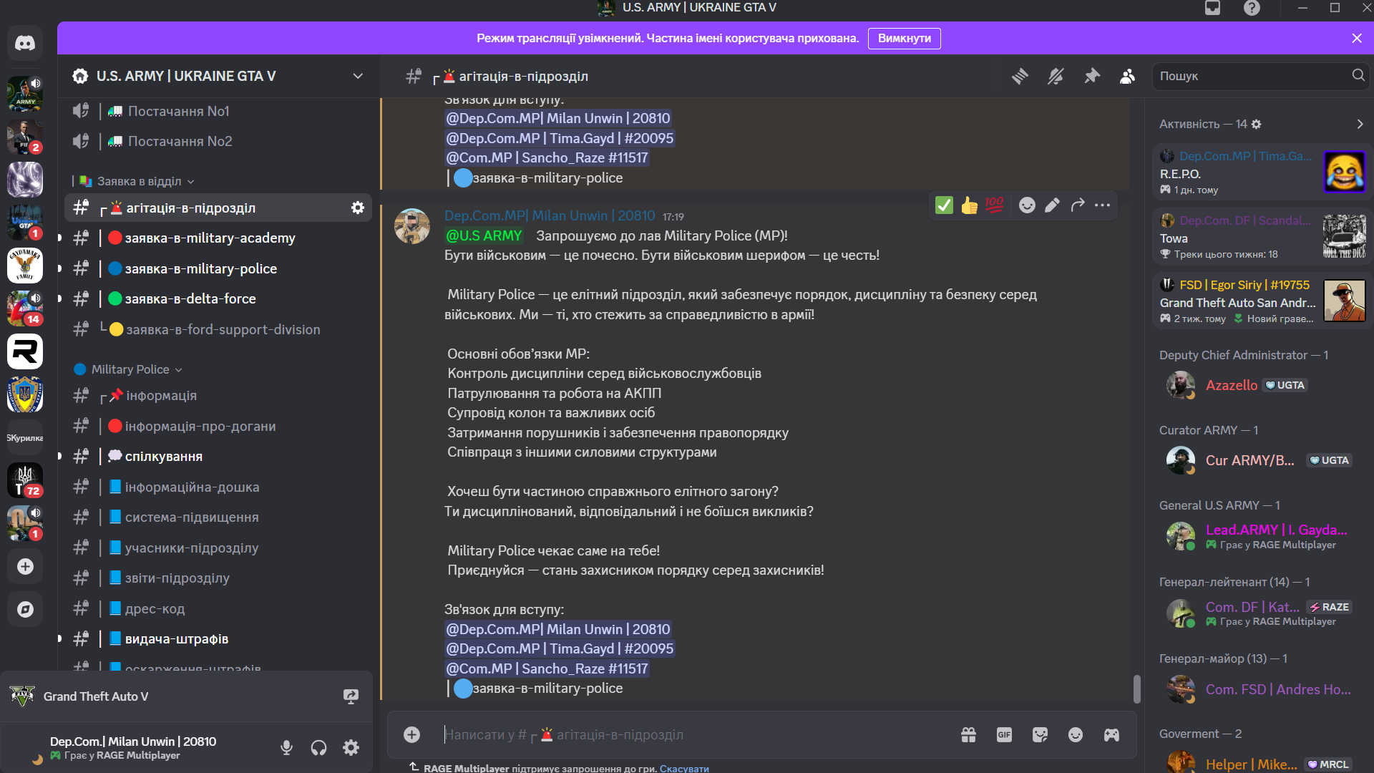Click Add a Server plus button
1374x773 pixels.
coord(25,567)
